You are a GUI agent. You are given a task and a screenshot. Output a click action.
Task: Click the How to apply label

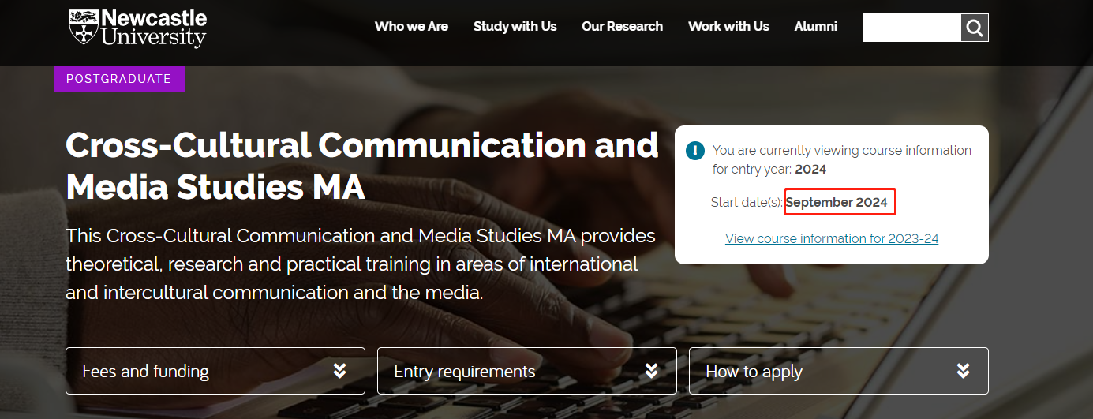tap(754, 372)
